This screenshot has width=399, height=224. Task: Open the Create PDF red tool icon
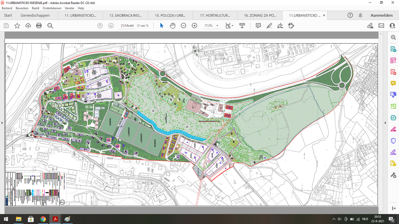tap(393, 72)
